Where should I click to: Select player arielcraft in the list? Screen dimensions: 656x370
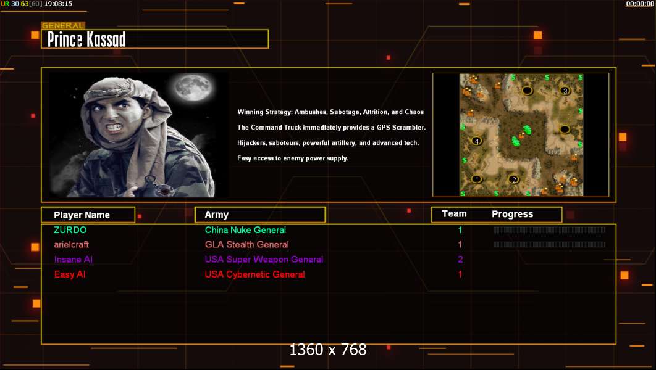click(x=71, y=245)
